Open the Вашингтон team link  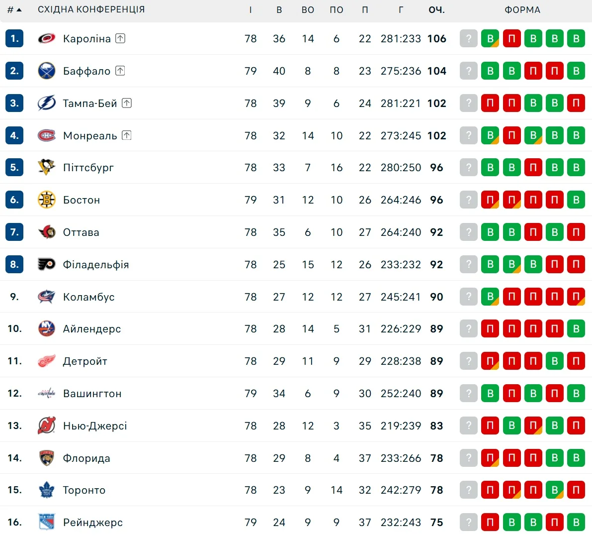click(x=92, y=394)
